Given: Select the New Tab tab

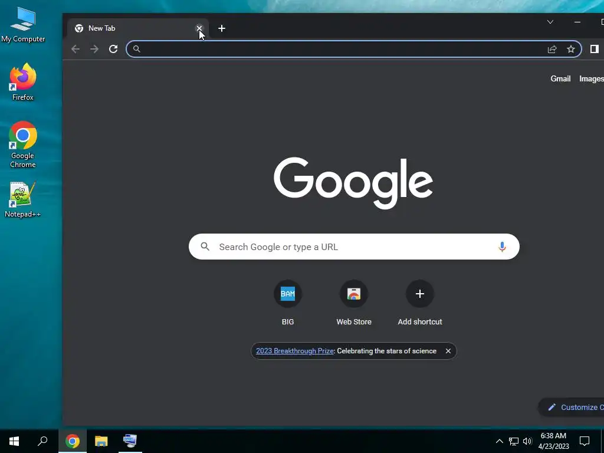Looking at the screenshot, I should pyautogui.click(x=138, y=28).
